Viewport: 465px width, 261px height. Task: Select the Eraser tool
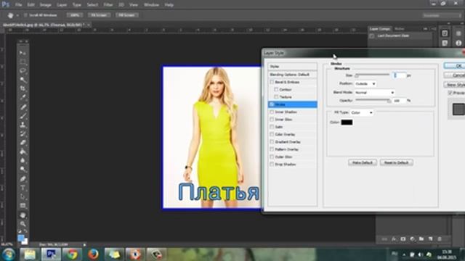pyautogui.click(x=23, y=142)
